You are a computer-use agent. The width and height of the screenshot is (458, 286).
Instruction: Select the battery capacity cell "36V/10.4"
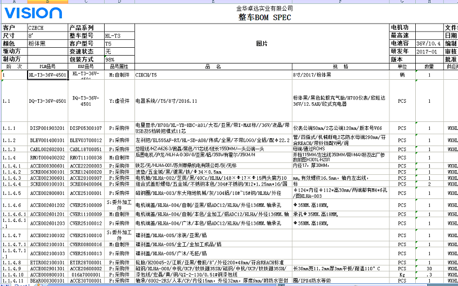[429, 44]
